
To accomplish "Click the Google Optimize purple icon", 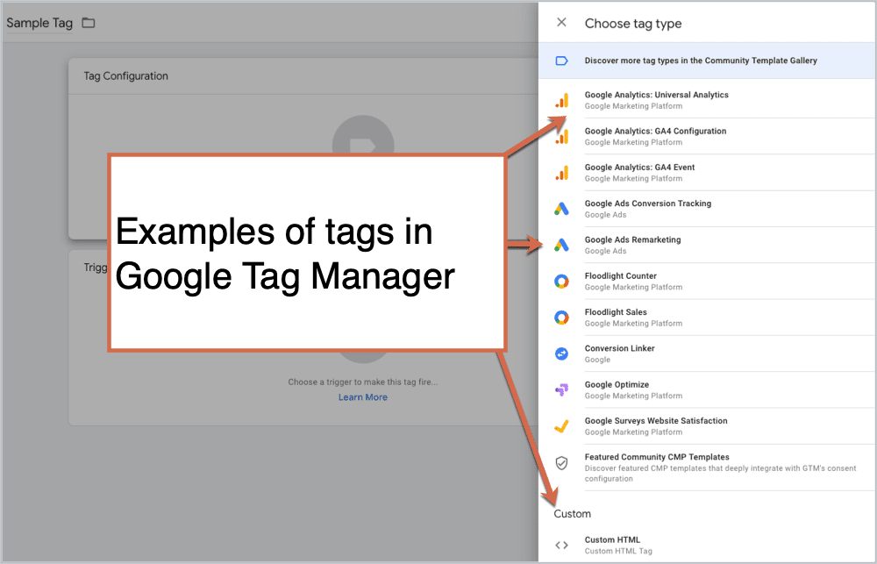I will (562, 390).
